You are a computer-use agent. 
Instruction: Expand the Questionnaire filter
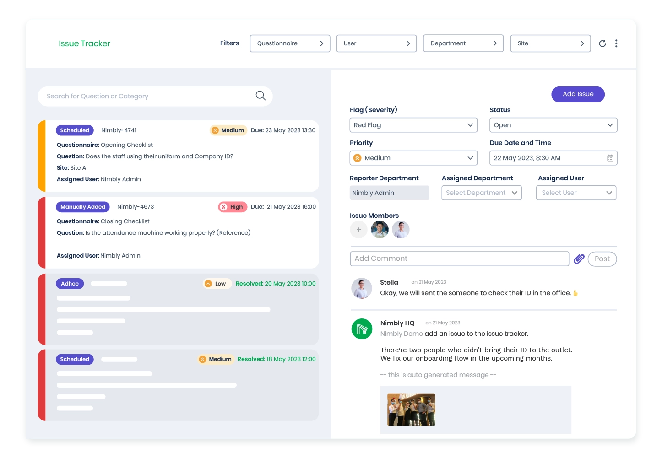tap(290, 43)
